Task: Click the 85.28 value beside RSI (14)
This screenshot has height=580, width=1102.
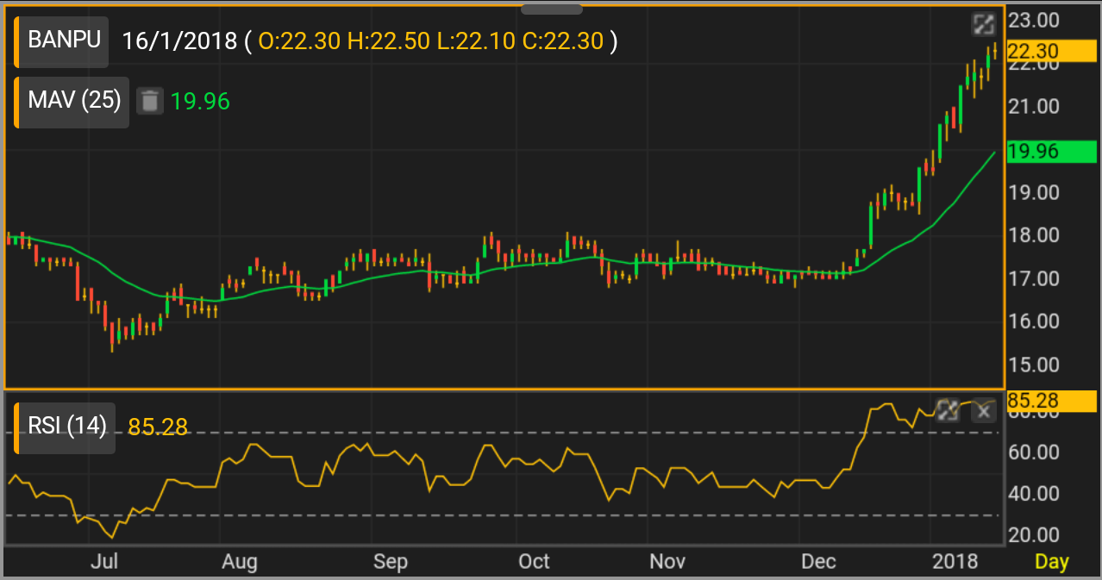Action: point(158,427)
